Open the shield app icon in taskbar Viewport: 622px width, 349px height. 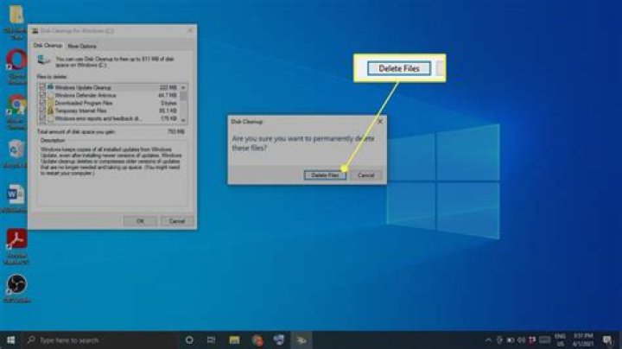[279, 340]
